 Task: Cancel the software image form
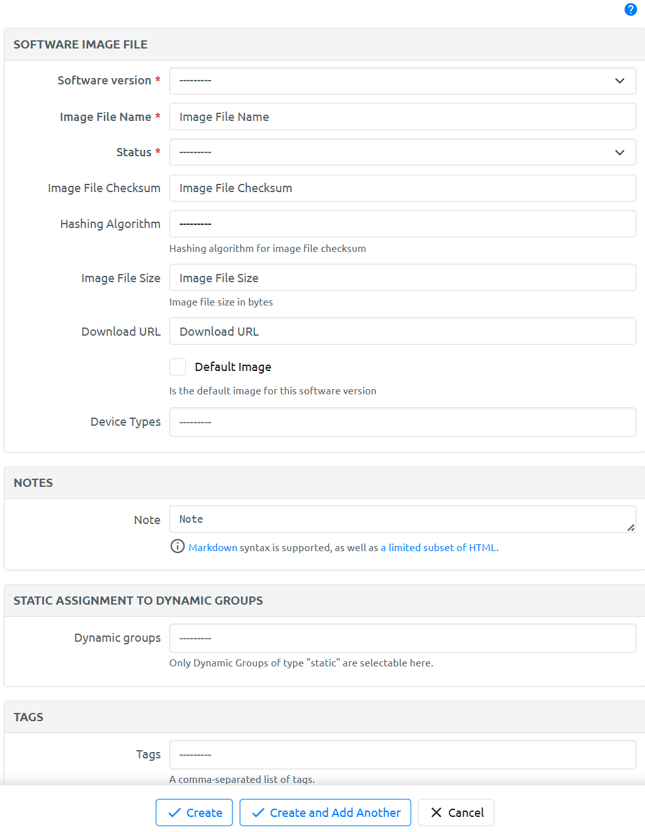(x=456, y=812)
